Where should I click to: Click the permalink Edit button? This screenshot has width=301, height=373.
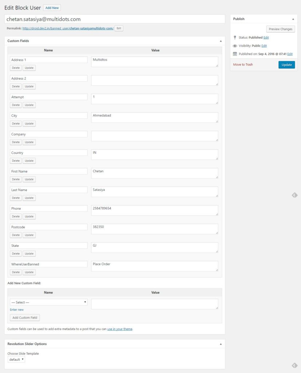tap(119, 28)
